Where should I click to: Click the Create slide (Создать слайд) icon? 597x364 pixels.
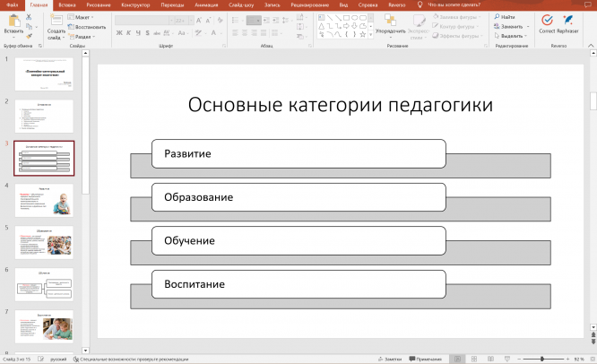(55, 22)
